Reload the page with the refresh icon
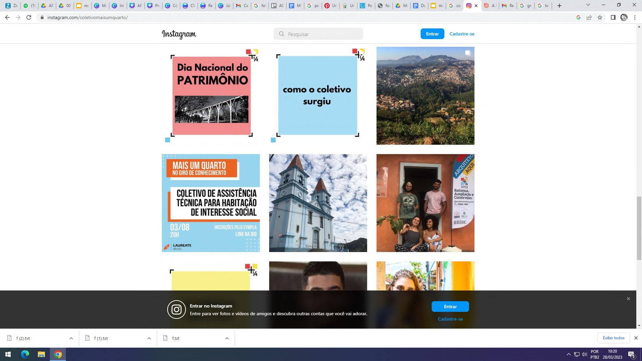642x361 pixels. click(29, 17)
